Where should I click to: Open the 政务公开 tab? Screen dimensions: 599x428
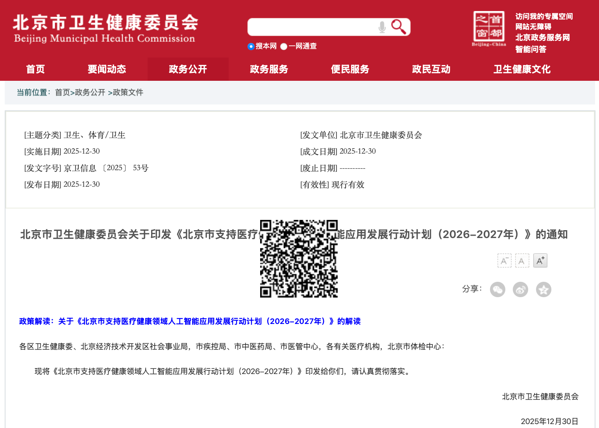click(188, 69)
